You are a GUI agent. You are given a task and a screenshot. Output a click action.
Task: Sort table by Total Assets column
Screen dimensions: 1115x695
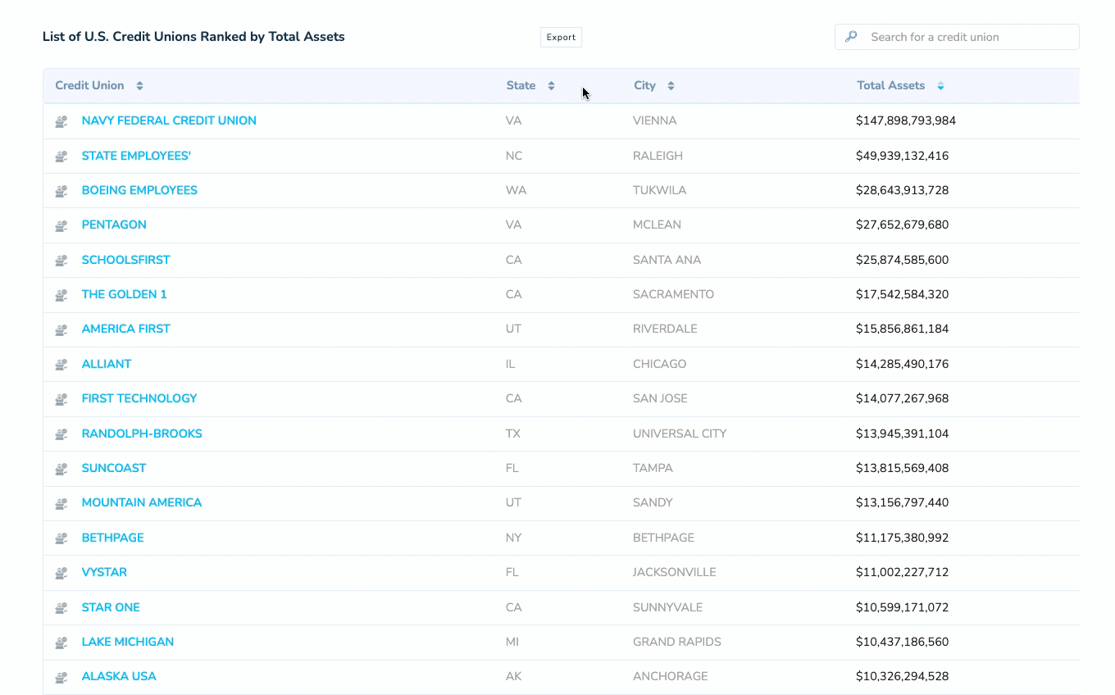tap(940, 86)
